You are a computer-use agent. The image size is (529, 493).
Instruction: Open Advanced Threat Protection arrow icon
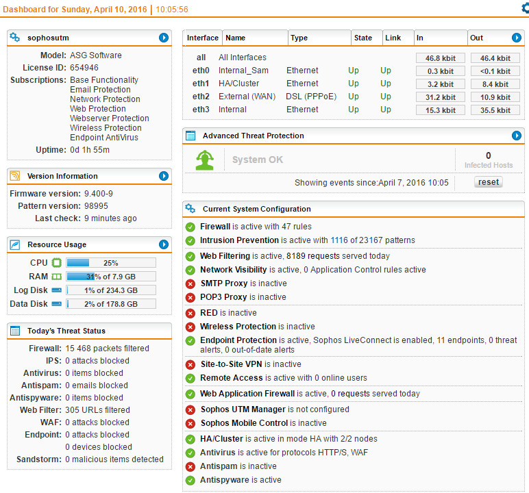point(517,136)
